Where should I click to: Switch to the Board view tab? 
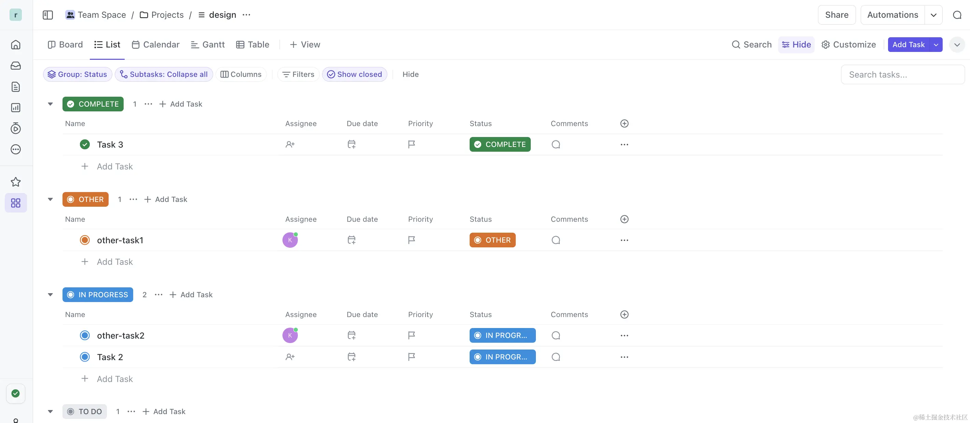point(65,45)
